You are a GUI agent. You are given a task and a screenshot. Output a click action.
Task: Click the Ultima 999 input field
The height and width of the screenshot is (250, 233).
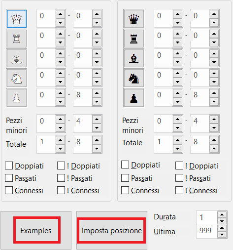coord(207,231)
